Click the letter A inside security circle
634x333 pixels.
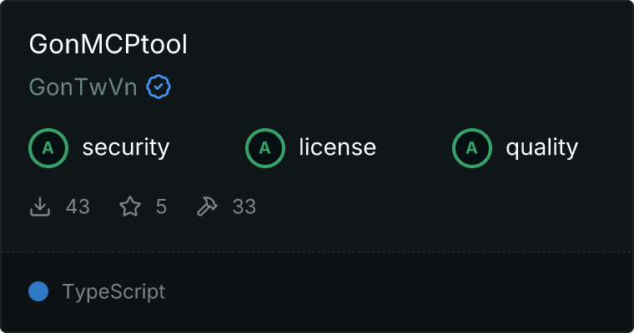pos(48,148)
